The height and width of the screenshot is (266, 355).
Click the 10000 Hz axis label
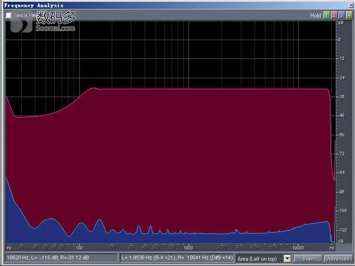[298, 248]
